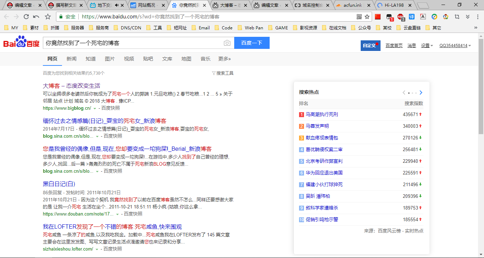Open the 云盘直链 bookmarks folder
The image size is (484, 258).
coord(409,28)
